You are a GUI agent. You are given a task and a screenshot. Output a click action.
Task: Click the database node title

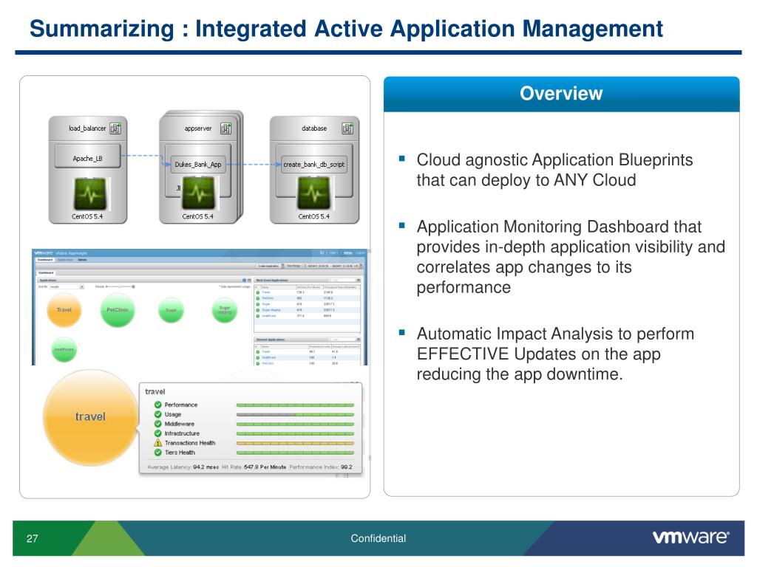coord(313,128)
